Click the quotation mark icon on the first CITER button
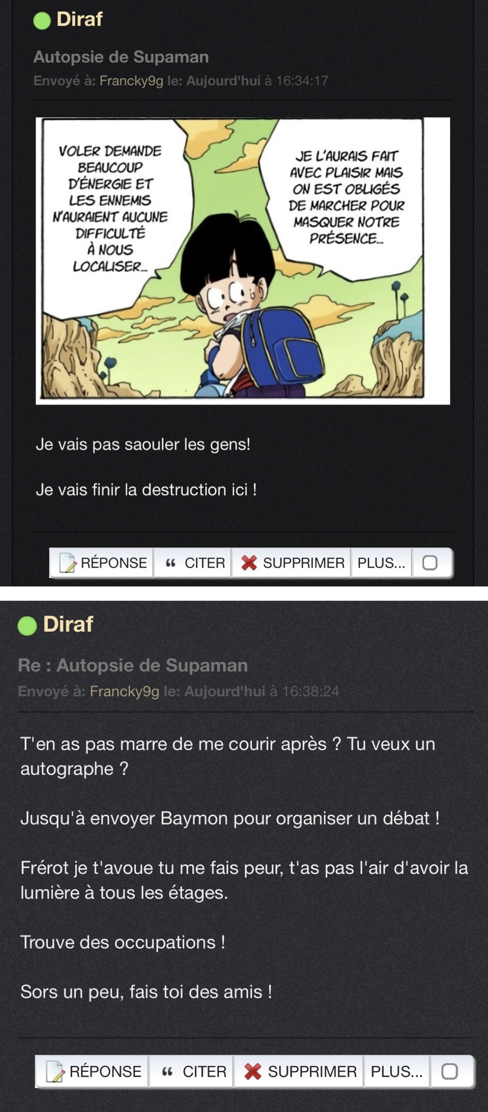The height and width of the screenshot is (1112, 488). tap(170, 563)
